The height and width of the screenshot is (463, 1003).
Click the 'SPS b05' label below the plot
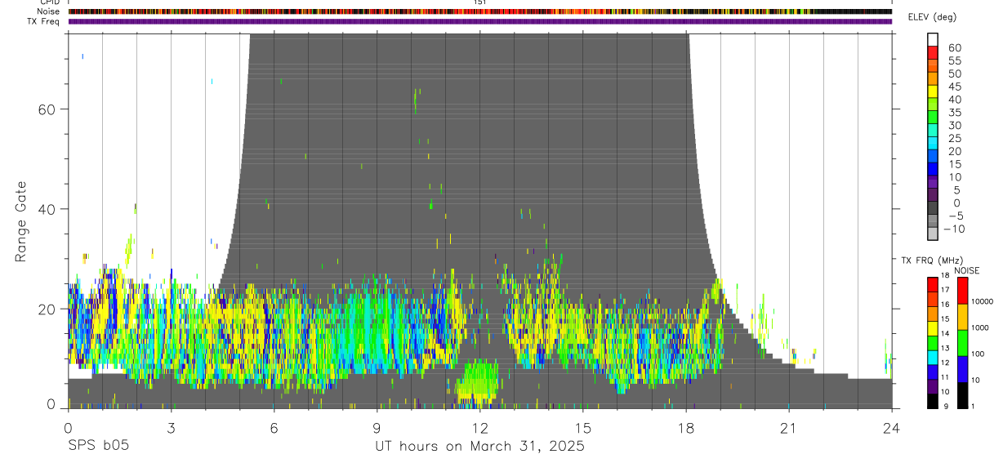(x=98, y=447)
